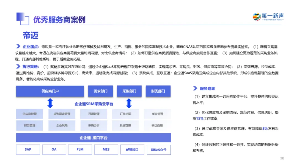Viewport: 297px width, 167px height.
Task: Click the 帝迈 company heading
Action: 31,35
